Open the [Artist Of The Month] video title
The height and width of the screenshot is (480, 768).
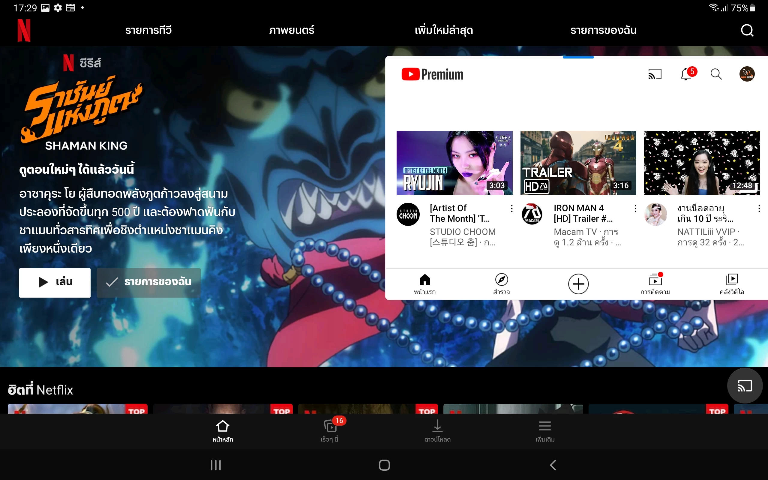click(x=460, y=213)
